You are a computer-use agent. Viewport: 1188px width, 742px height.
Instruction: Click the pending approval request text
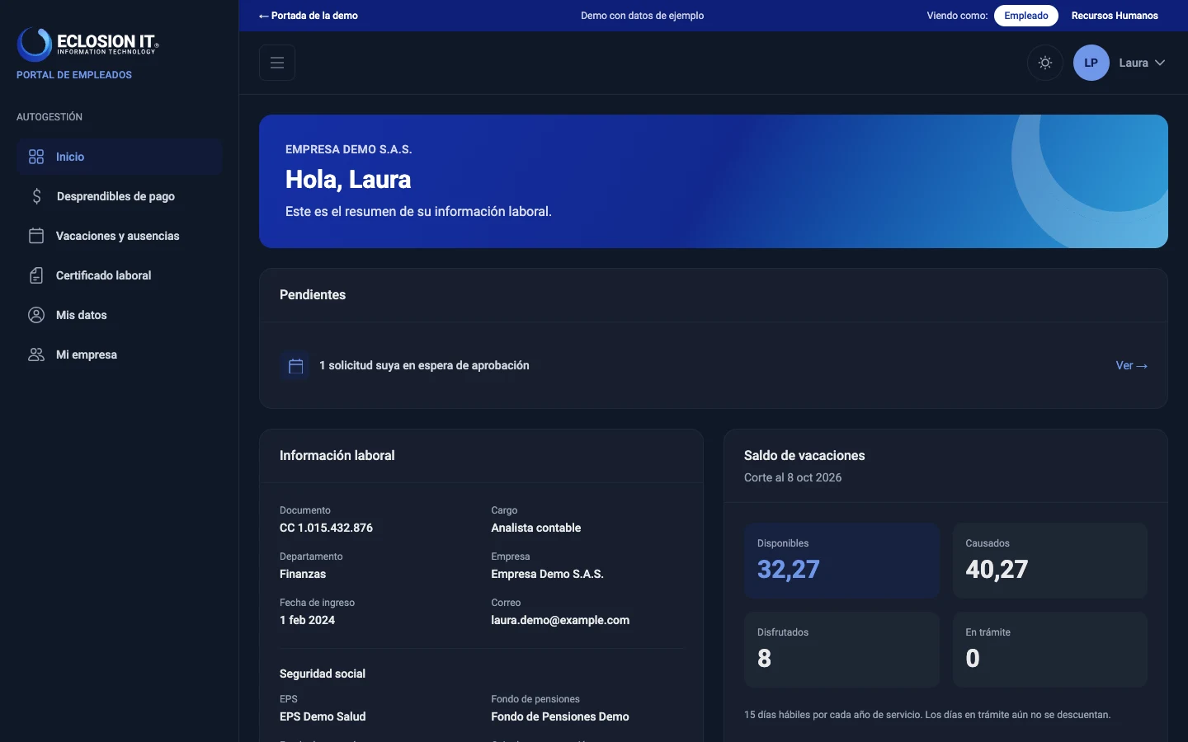[424, 365]
